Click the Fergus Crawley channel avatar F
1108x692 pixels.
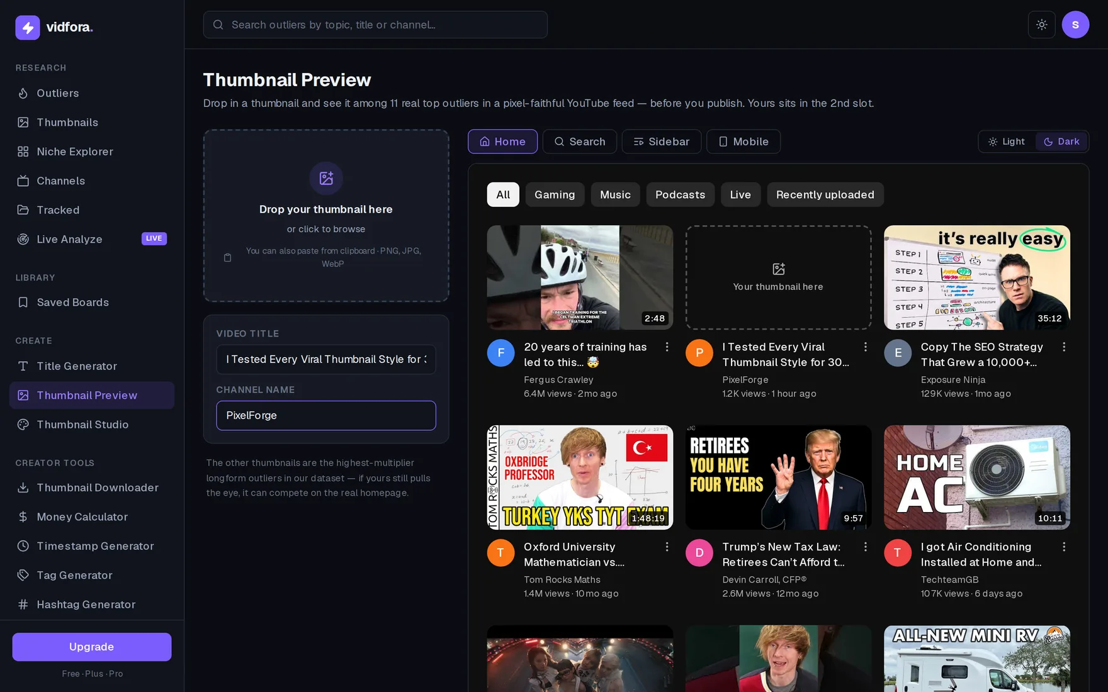(x=501, y=353)
